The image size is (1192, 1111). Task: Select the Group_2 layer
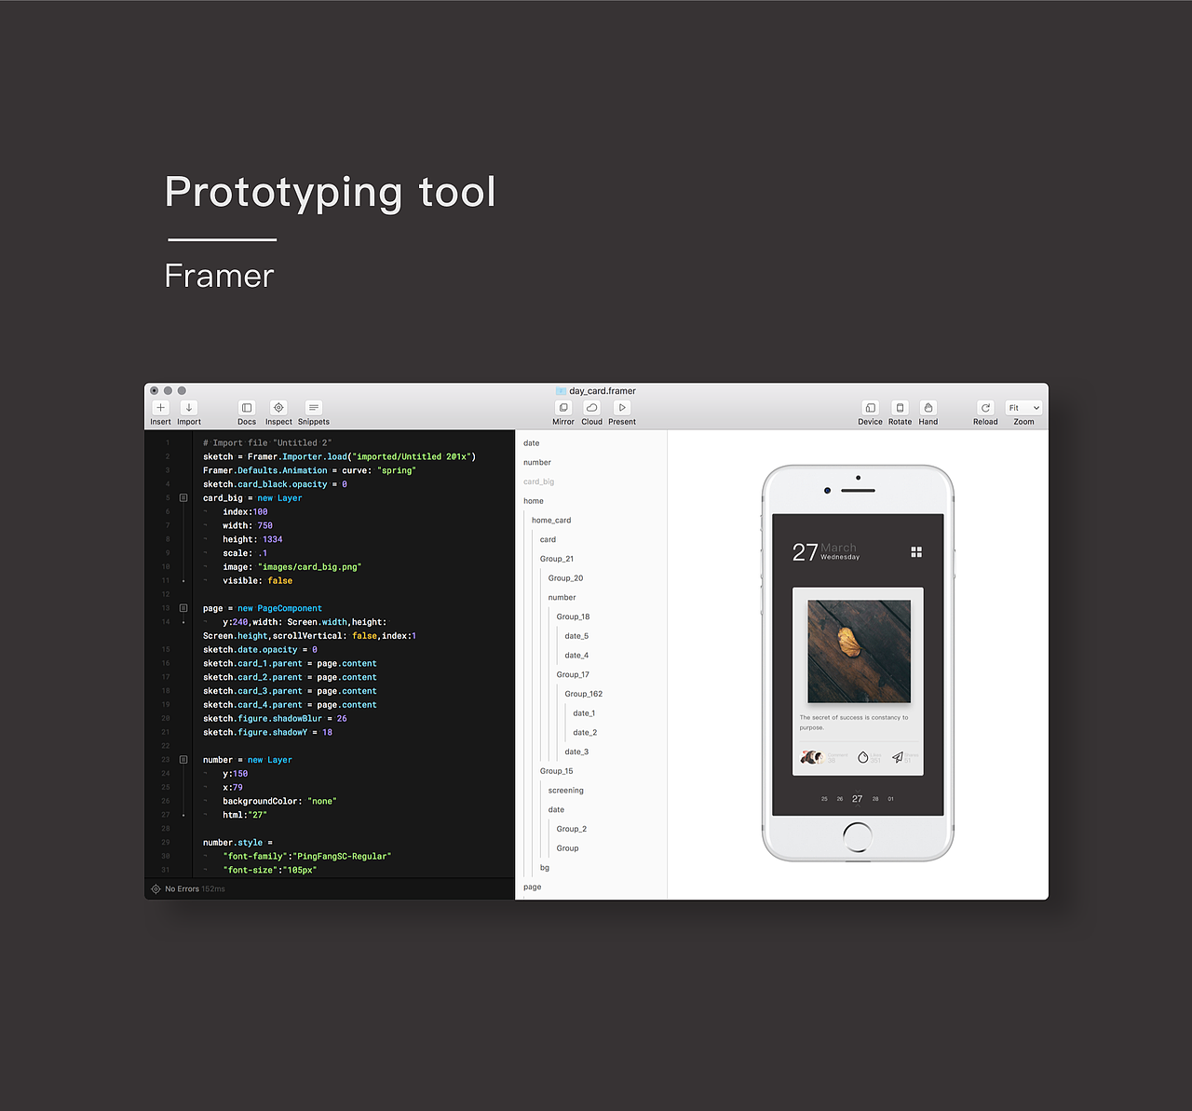572,829
